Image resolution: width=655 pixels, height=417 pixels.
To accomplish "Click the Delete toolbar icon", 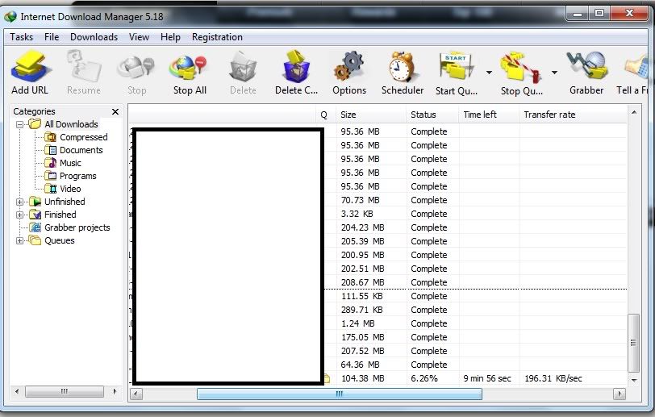I will click(x=243, y=67).
